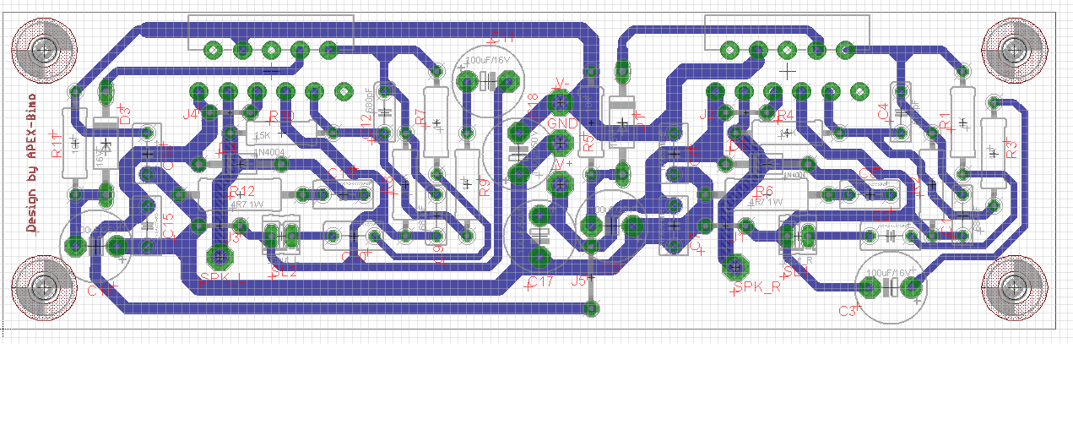
Task: Click the bottom-right mounting hole
Action: (1016, 290)
